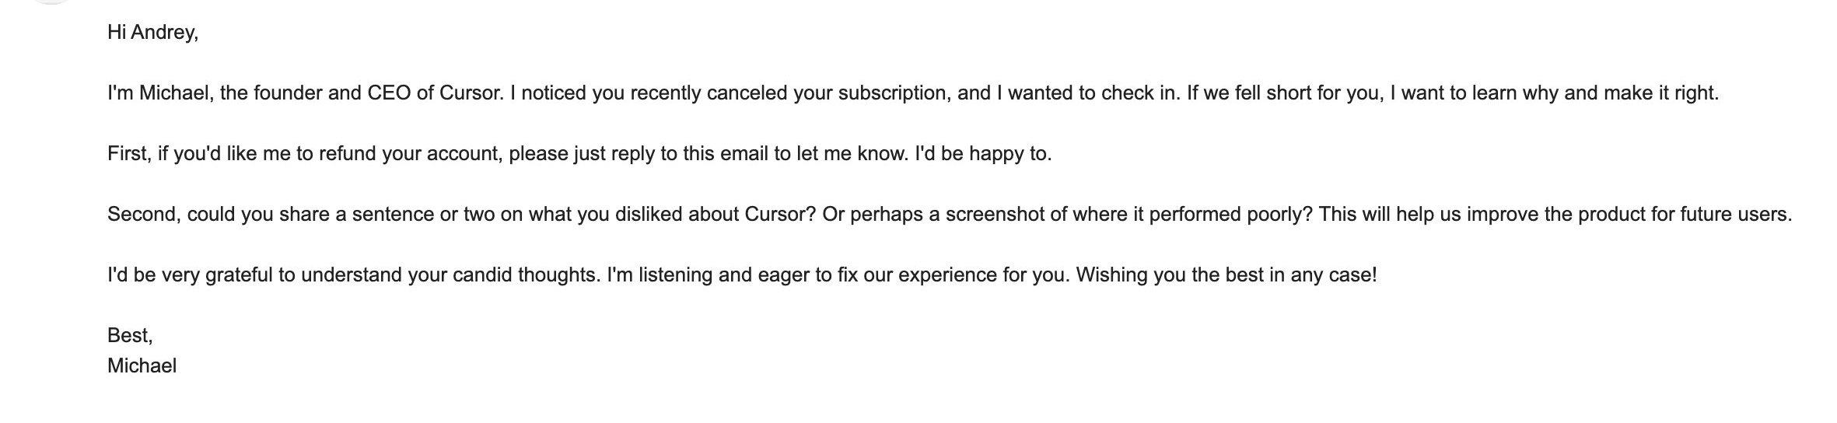Click the sender avatar circle at top

51,2
